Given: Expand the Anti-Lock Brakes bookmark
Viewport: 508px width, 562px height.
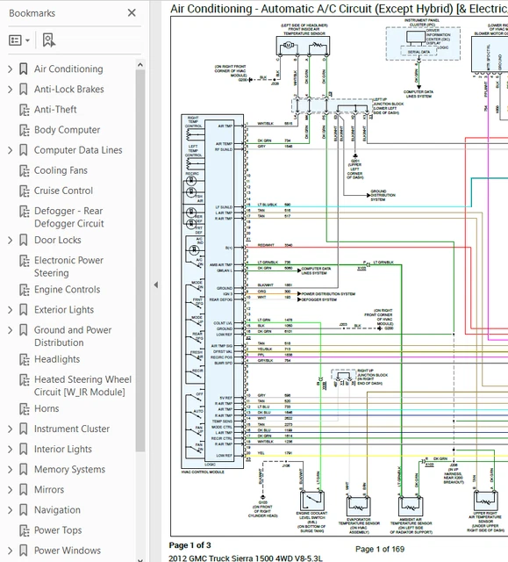Looking at the screenshot, I should click(x=10, y=90).
